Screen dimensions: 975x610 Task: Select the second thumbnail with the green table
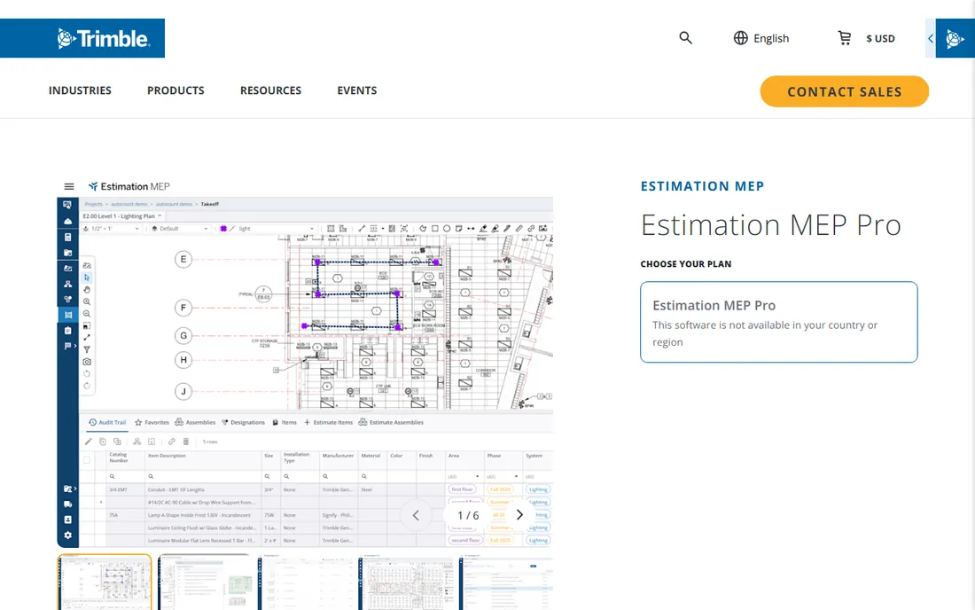click(x=205, y=582)
